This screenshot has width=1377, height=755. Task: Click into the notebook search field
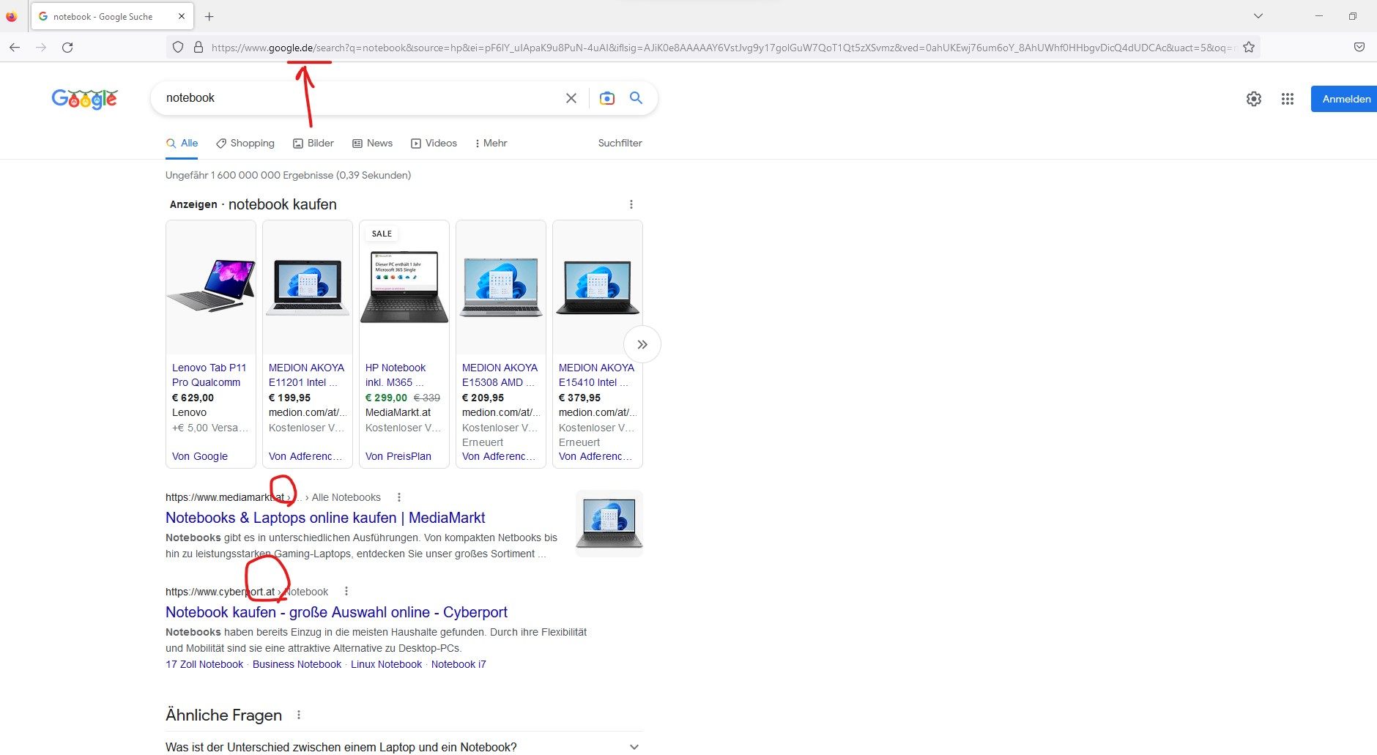359,98
